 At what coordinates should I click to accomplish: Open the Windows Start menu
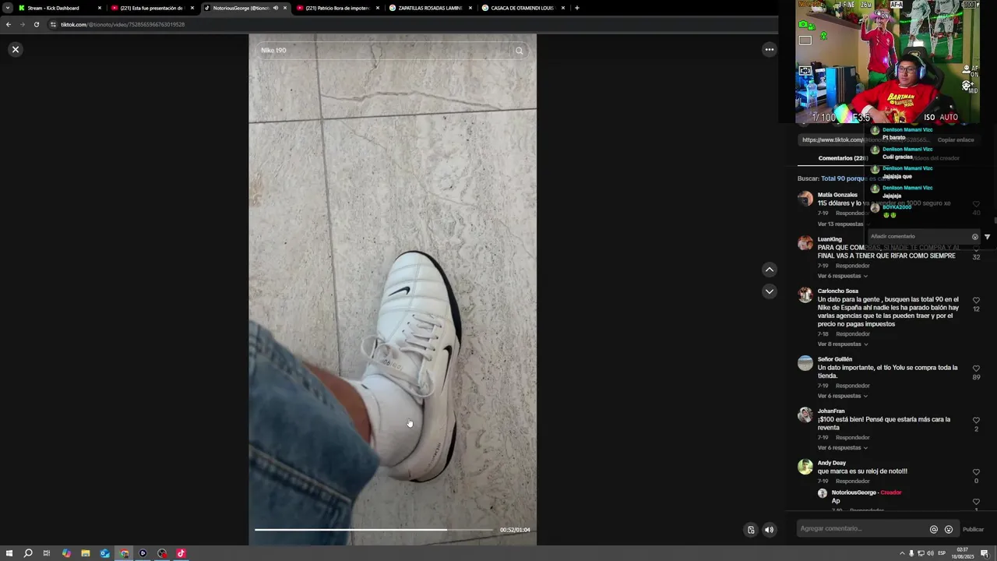tap(8, 553)
